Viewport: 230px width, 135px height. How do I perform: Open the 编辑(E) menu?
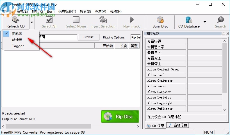coord(22,12)
